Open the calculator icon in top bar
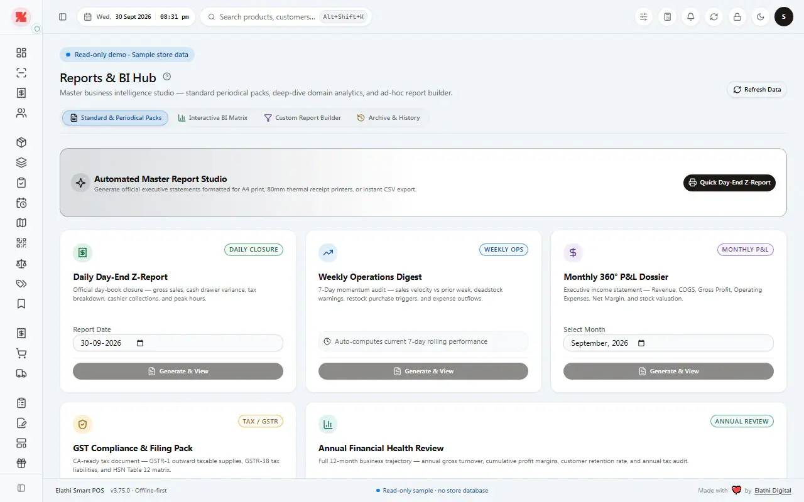The width and height of the screenshot is (804, 502). click(x=667, y=17)
